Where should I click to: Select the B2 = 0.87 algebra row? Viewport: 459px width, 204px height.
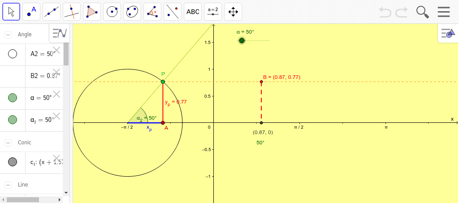click(32, 76)
